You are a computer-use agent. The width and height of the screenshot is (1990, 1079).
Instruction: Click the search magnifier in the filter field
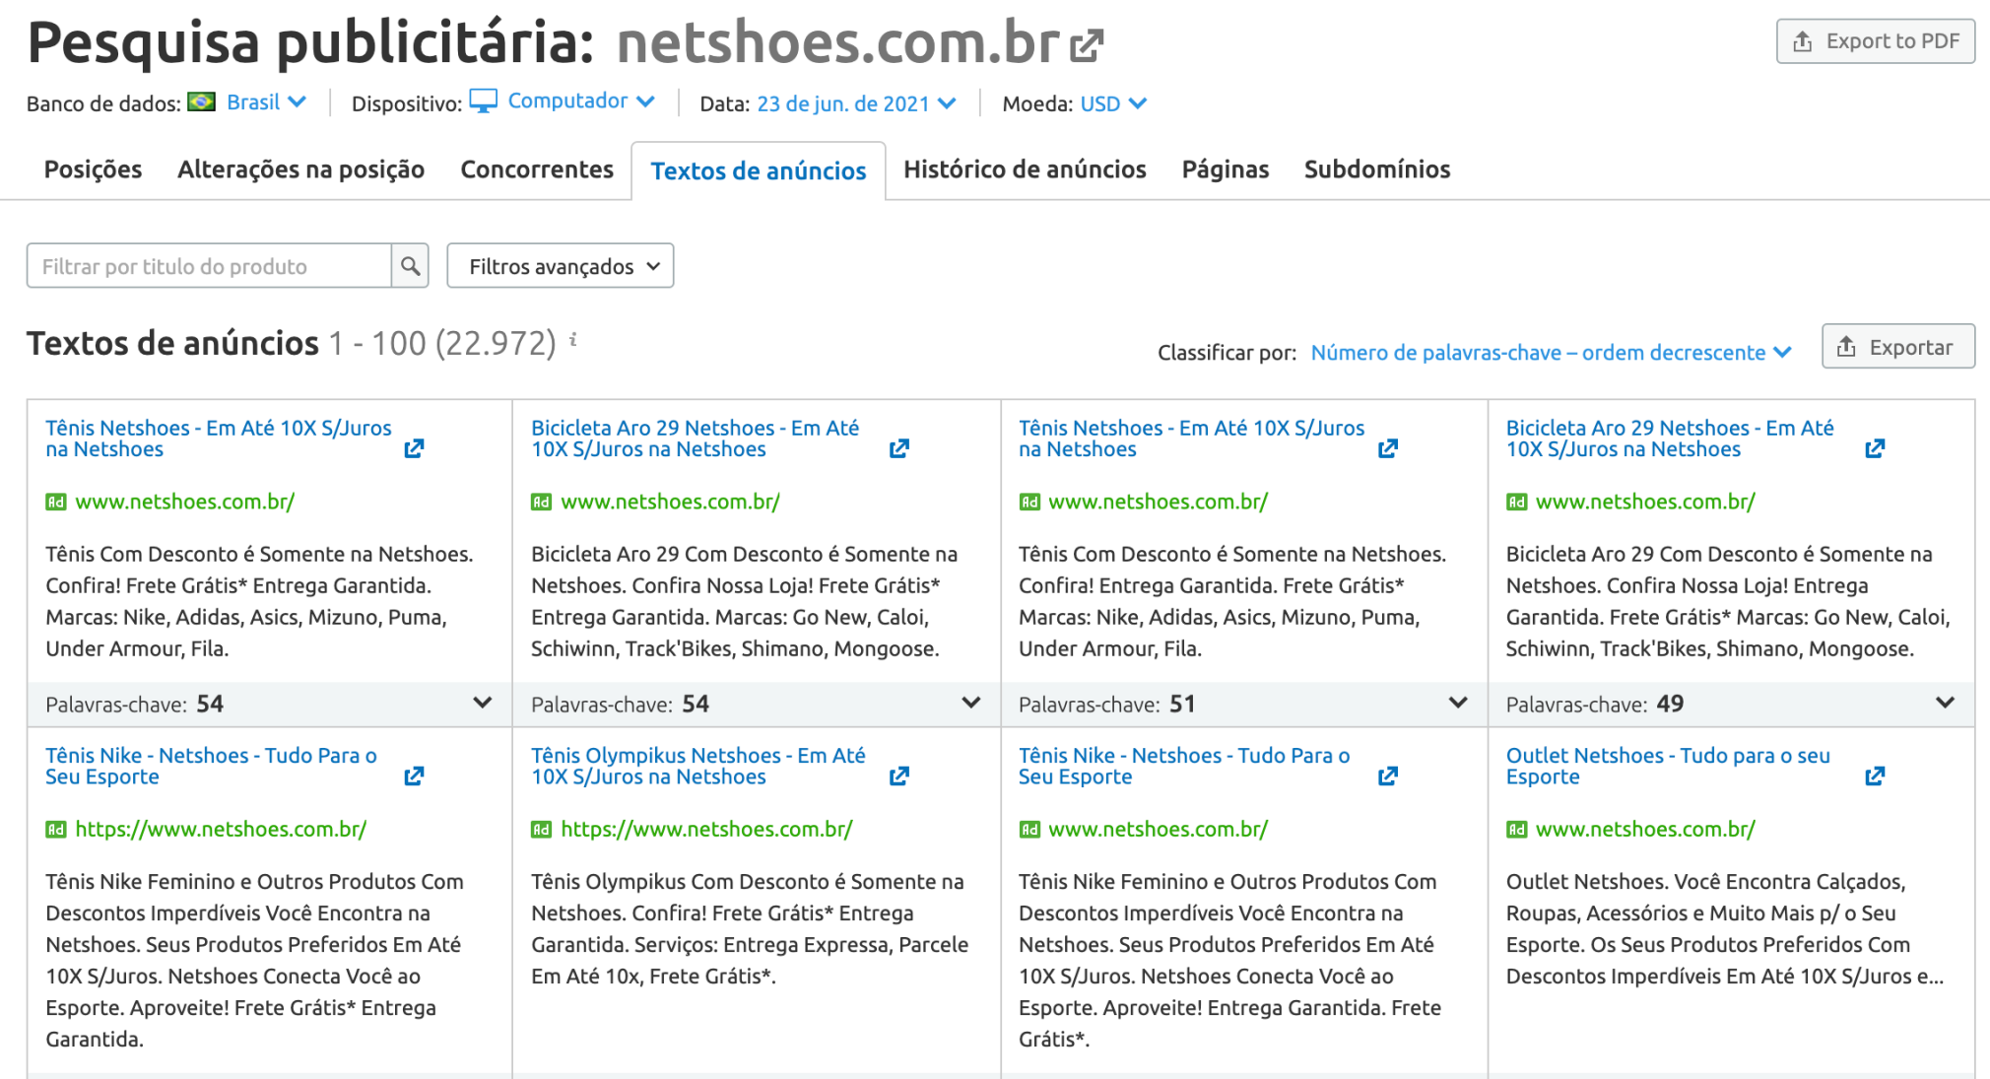(x=410, y=265)
